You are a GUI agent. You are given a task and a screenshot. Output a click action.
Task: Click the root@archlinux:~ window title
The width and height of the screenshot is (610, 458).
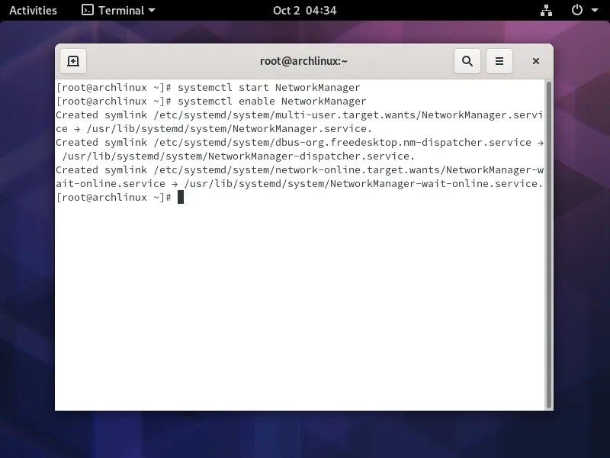(303, 61)
